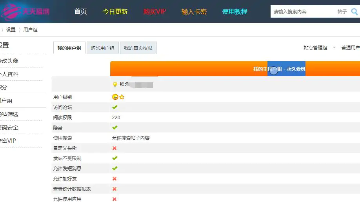Open the 购买VIP navigation item
The width and height of the screenshot is (360, 202).
tap(155, 11)
